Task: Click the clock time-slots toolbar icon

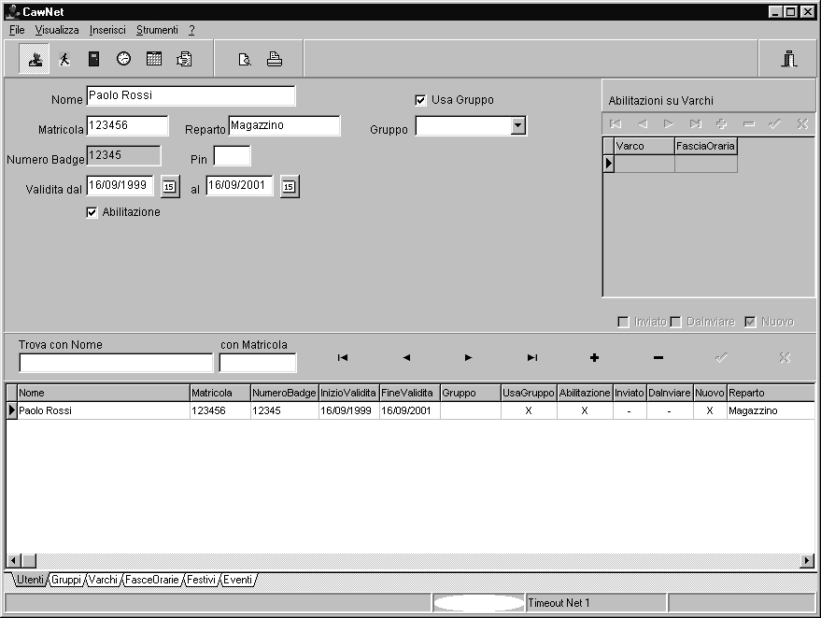Action: tap(123, 59)
